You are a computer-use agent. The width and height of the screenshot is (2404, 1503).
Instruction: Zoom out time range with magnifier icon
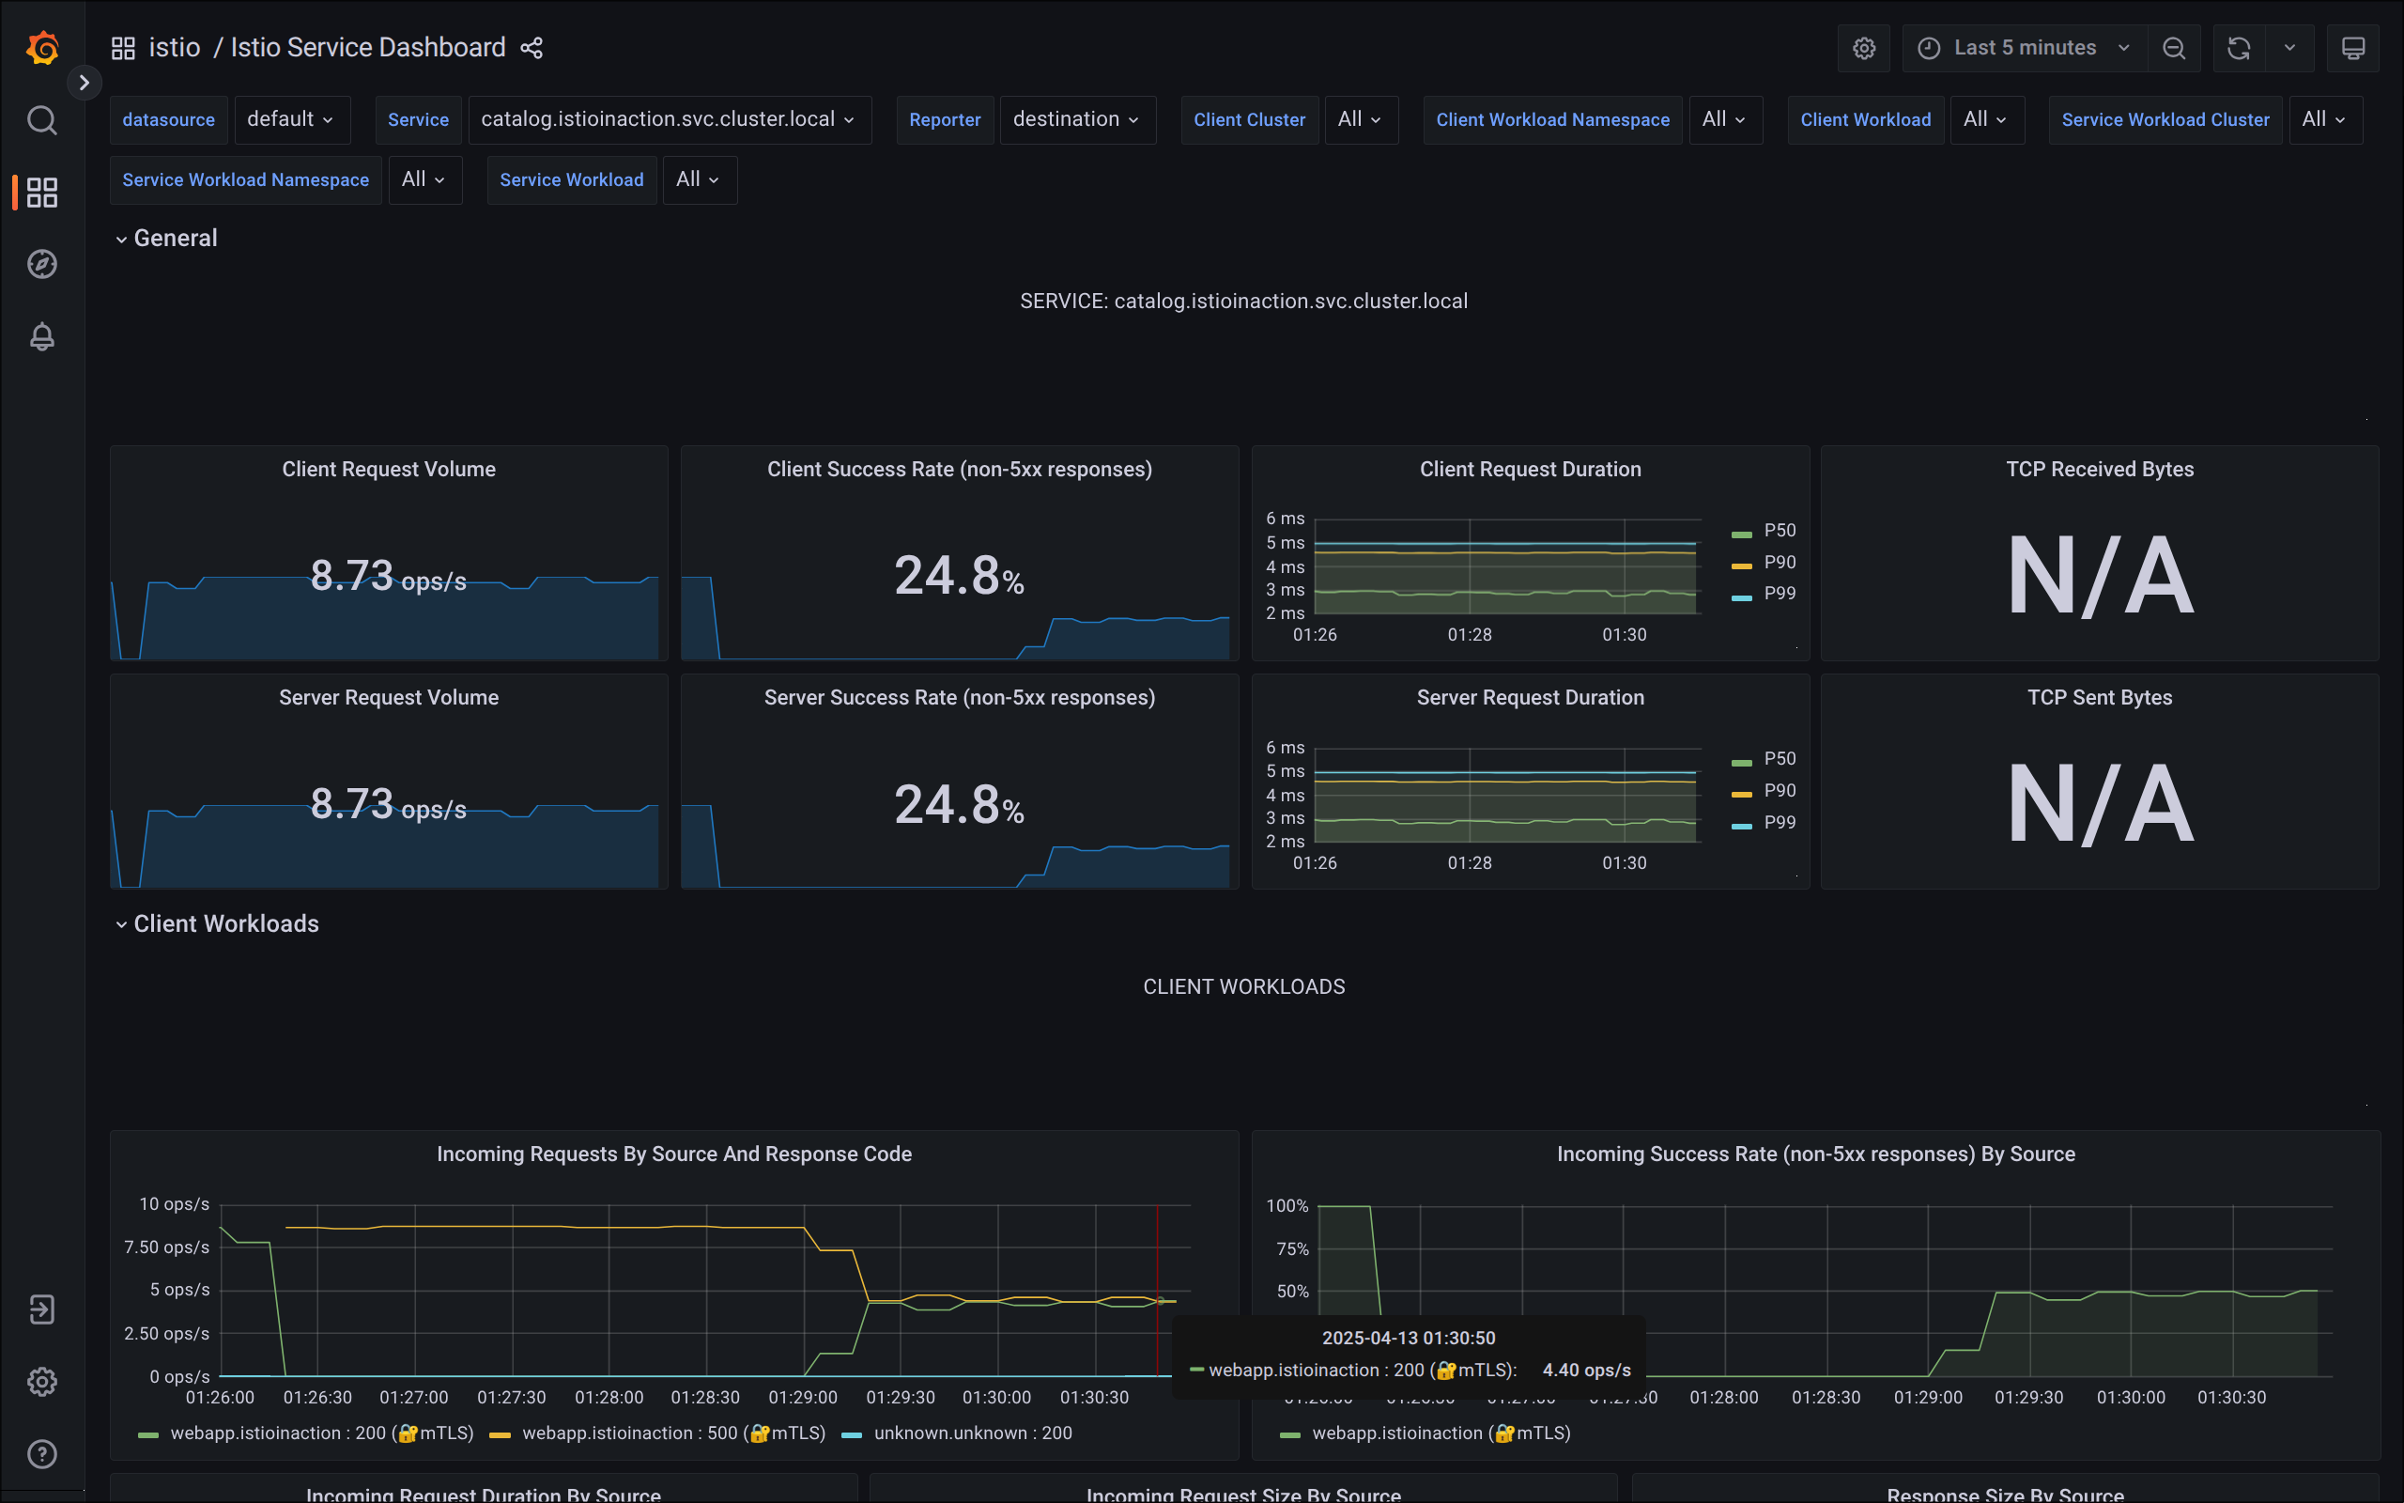point(2174,48)
